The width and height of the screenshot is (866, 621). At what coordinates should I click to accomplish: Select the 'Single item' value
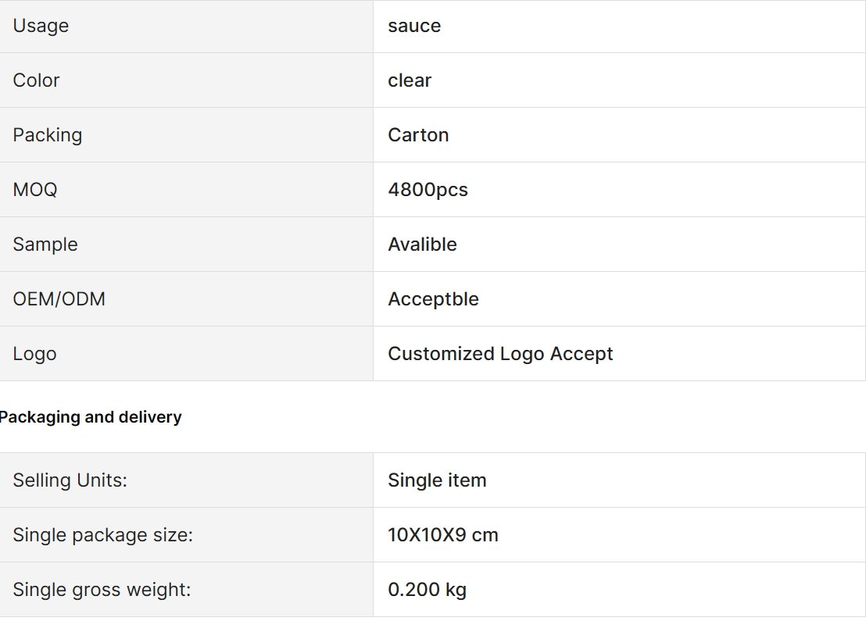point(437,480)
